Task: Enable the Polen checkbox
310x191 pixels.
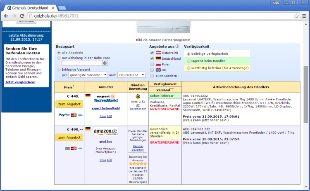Action: tap(152, 65)
